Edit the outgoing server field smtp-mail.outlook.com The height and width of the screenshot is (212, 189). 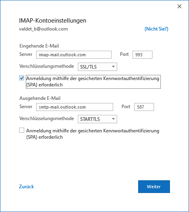75,107
